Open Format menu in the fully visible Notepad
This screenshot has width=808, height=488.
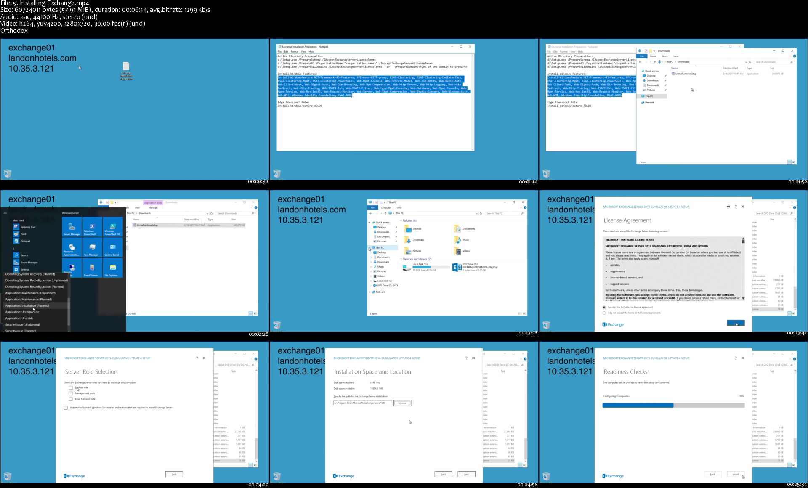pos(295,52)
